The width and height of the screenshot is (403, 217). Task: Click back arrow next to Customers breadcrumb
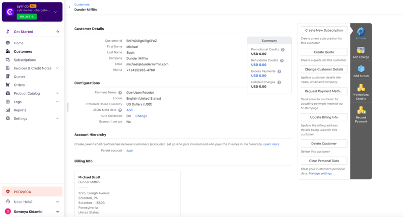(70, 7)
